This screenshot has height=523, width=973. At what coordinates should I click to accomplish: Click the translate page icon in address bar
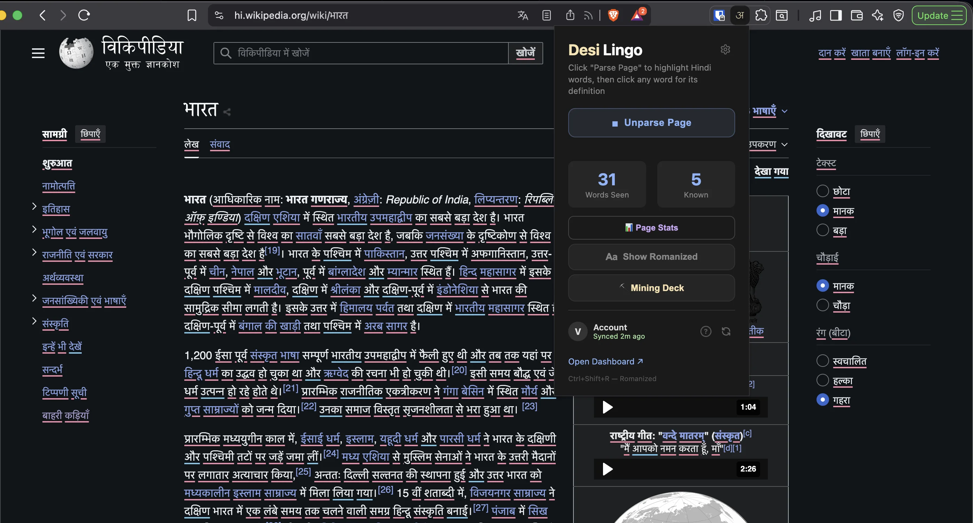(x=522, y=16)
